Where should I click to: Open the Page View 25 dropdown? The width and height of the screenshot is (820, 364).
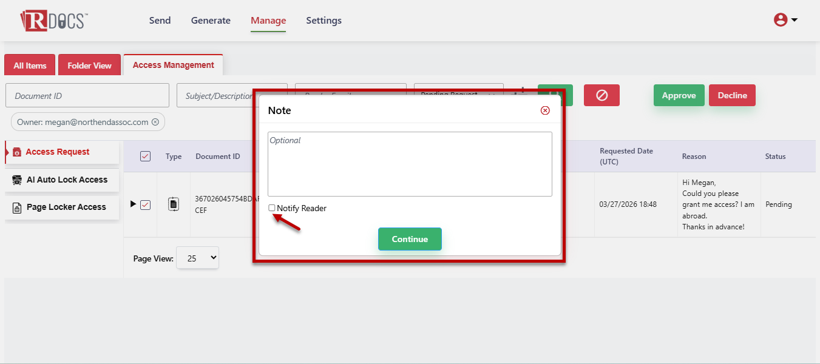point(197,258)
